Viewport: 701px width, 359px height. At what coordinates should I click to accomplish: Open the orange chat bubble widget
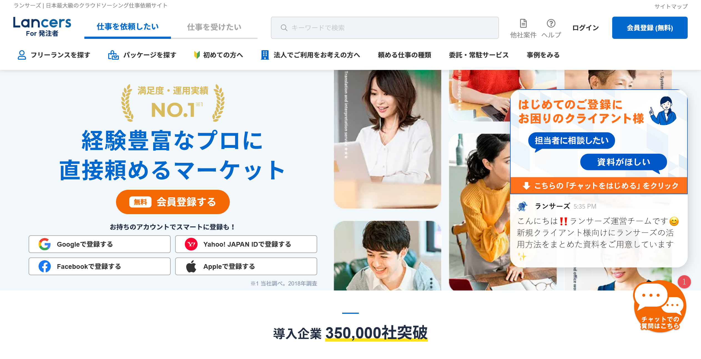coord(660,306)
